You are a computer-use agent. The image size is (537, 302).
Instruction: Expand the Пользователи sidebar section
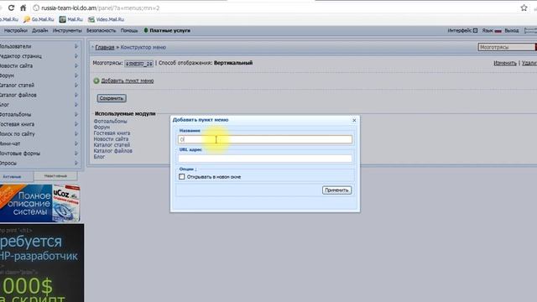click(x=76, y=46)
